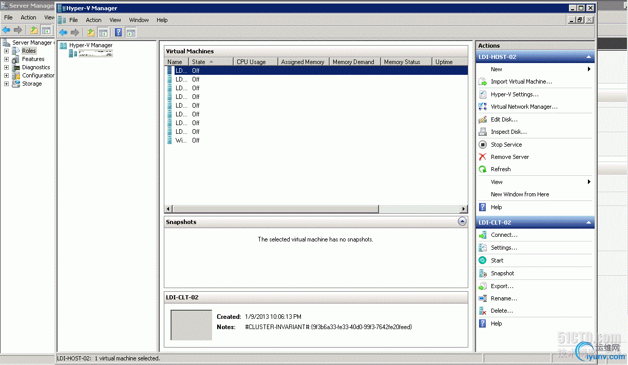
Task: Click the Refresh action
Action: pyautogui.click(x=501, y=169)
